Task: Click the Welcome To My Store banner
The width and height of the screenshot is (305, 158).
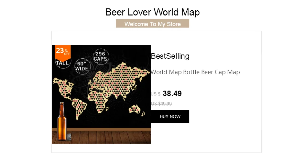Action: (152, 24)
